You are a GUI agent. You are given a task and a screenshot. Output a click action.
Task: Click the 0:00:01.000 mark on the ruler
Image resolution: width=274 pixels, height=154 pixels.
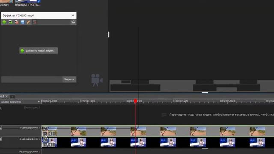point(87,101)
